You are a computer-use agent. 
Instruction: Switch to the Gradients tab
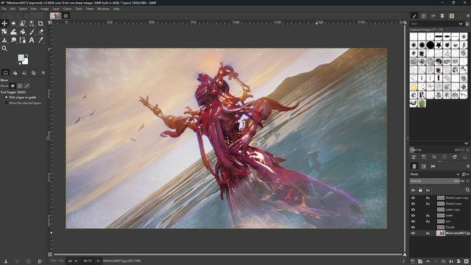[x=451, y=16]
